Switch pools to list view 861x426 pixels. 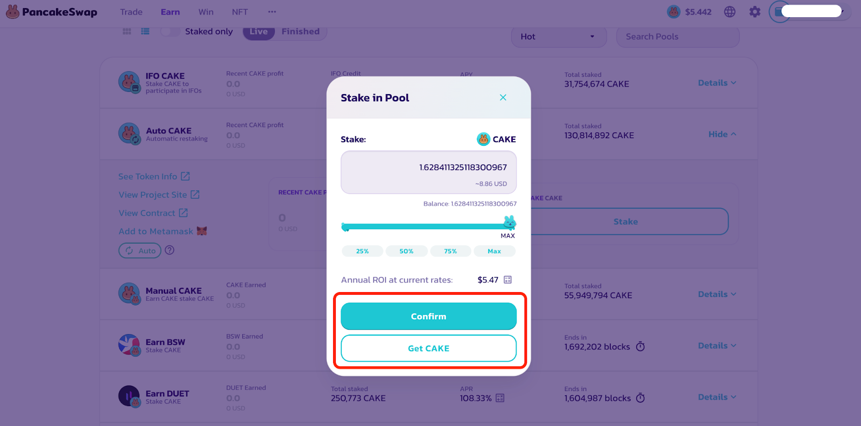pyautogui.click(x=145, y=31)
